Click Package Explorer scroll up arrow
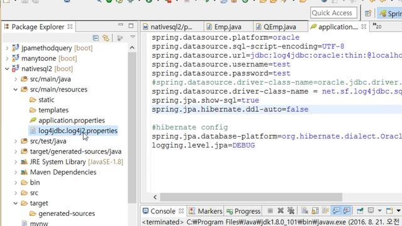This screenshot has height=226, width=402. tap(132, 48)
